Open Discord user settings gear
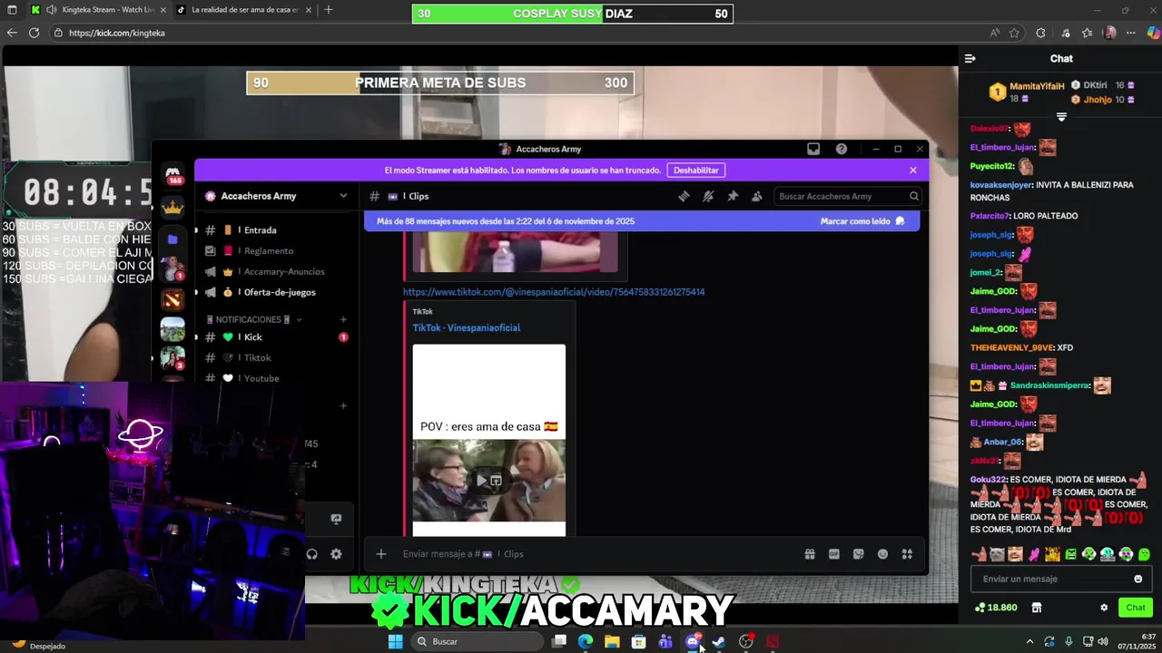 click(x=336, y=554)
